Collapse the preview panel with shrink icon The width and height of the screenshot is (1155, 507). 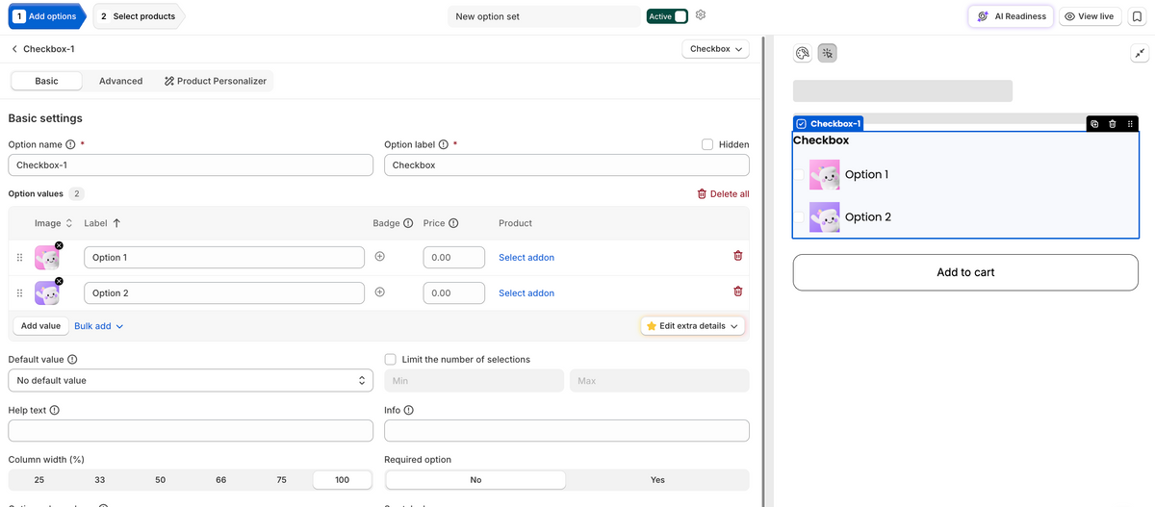point(1139,54)
